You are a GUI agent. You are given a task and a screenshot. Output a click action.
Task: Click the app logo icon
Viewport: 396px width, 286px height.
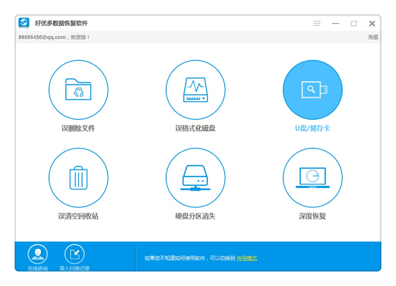(x=23, y=22)
